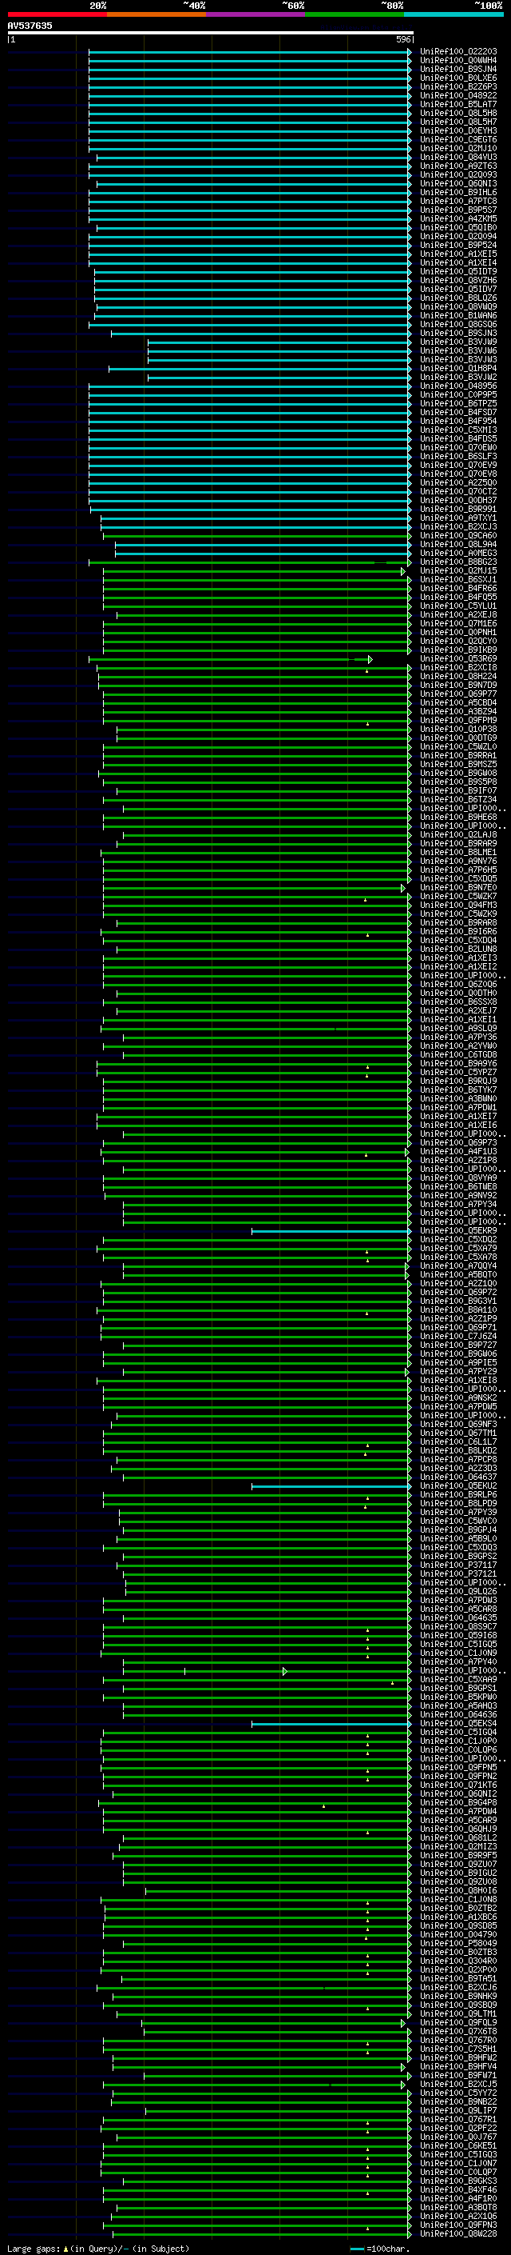This screenshot has height=2255, width=511.
Task: Click label UniRef100_Q2MJ15
Action: (x=458, y=571)
